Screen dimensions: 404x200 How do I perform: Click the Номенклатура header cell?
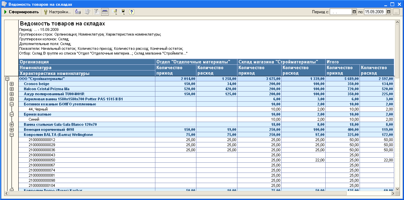[x=87, y=68]
